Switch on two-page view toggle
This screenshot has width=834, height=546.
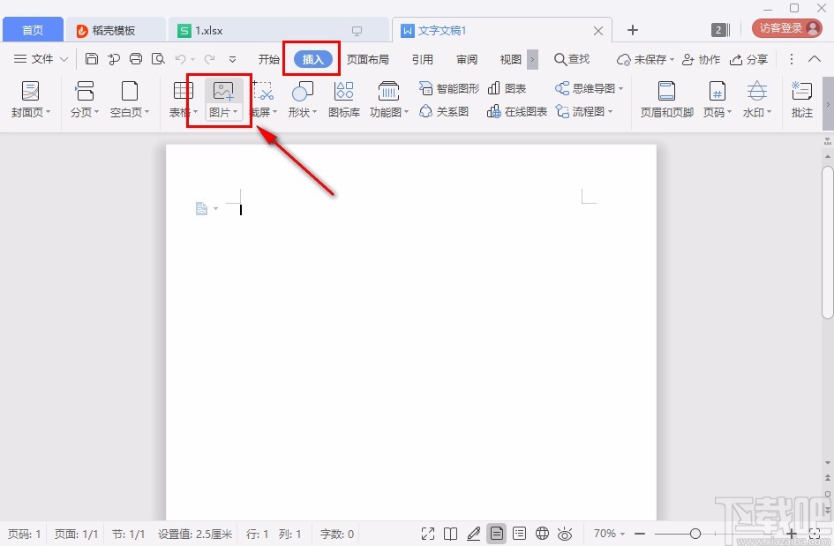[451, 533]
